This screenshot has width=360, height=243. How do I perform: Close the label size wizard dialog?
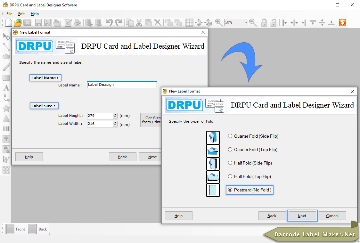click(203, 32)
